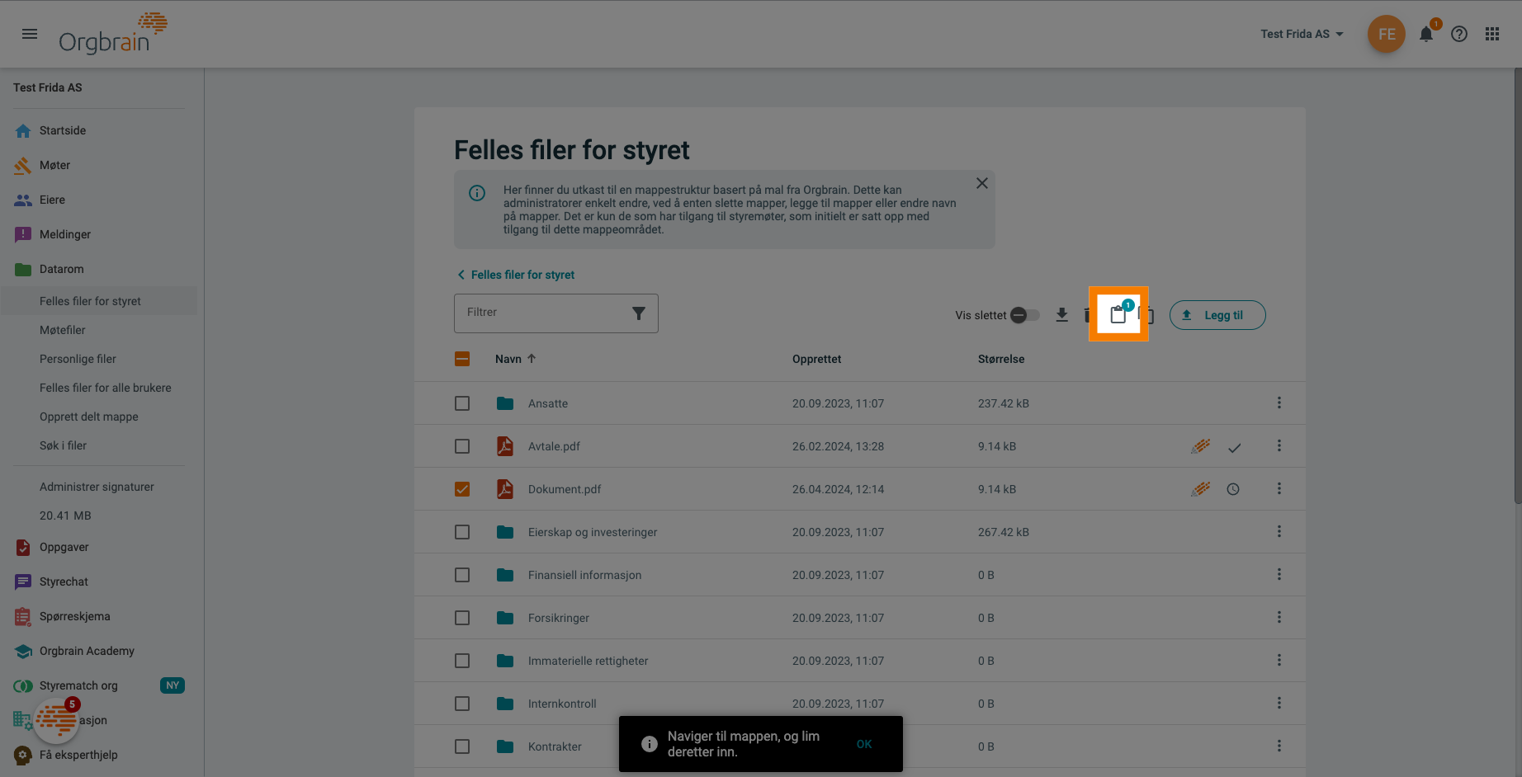Check the Internkontroll checkbox
The image size is (1522, 777).
point(462,704)
